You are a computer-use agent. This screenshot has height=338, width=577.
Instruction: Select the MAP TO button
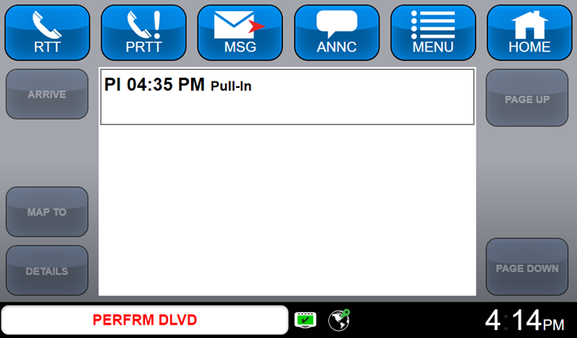point(47,211)
